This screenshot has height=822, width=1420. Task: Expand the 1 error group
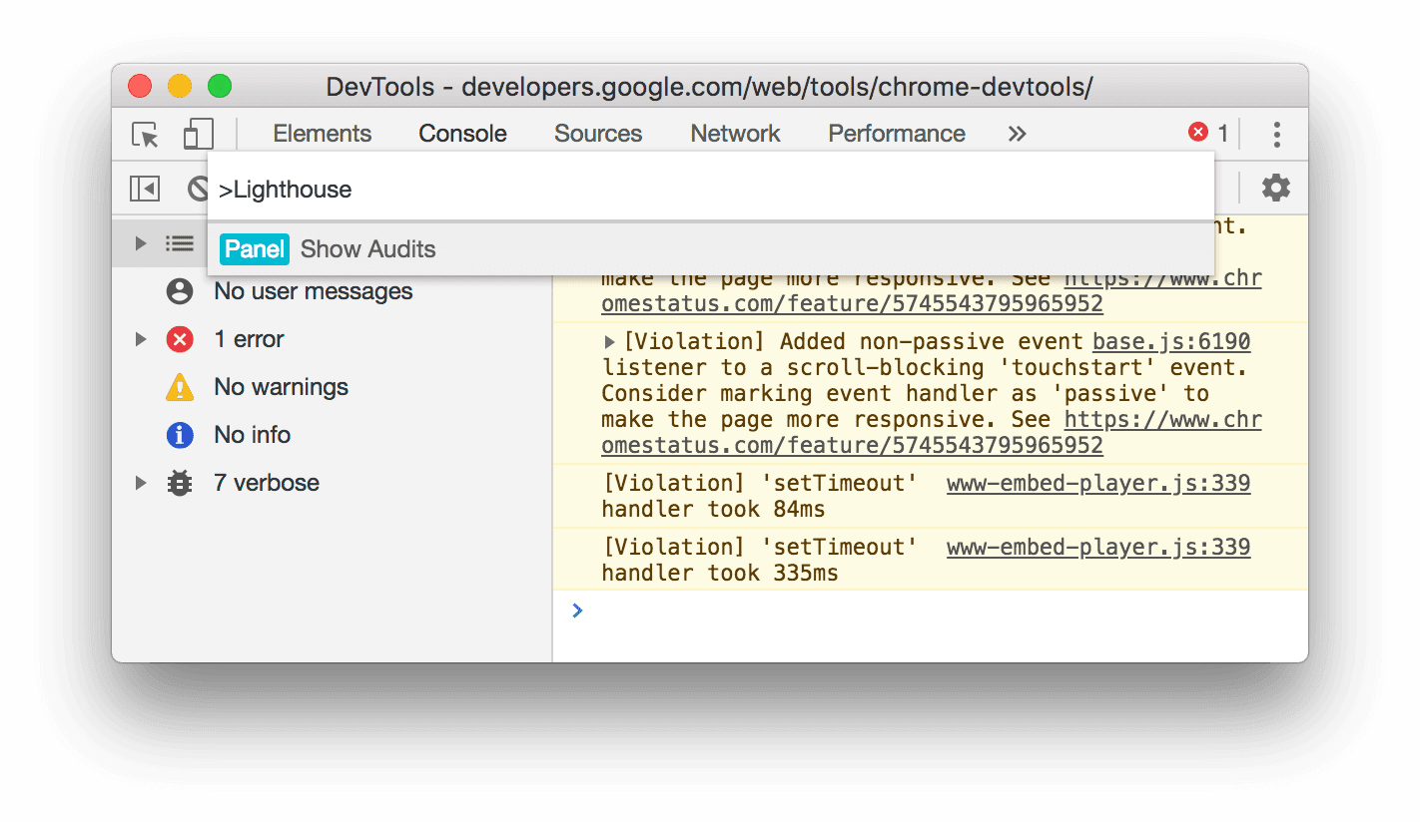140,339
